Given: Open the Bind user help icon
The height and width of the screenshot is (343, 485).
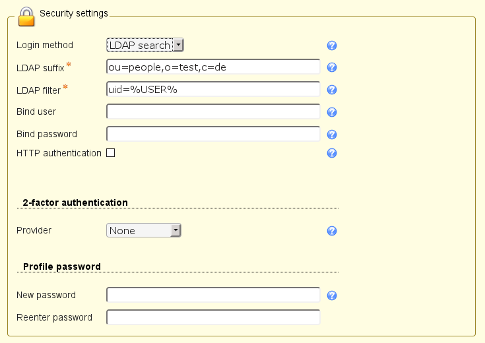Looking at the screenshot, I should point(333,112).
